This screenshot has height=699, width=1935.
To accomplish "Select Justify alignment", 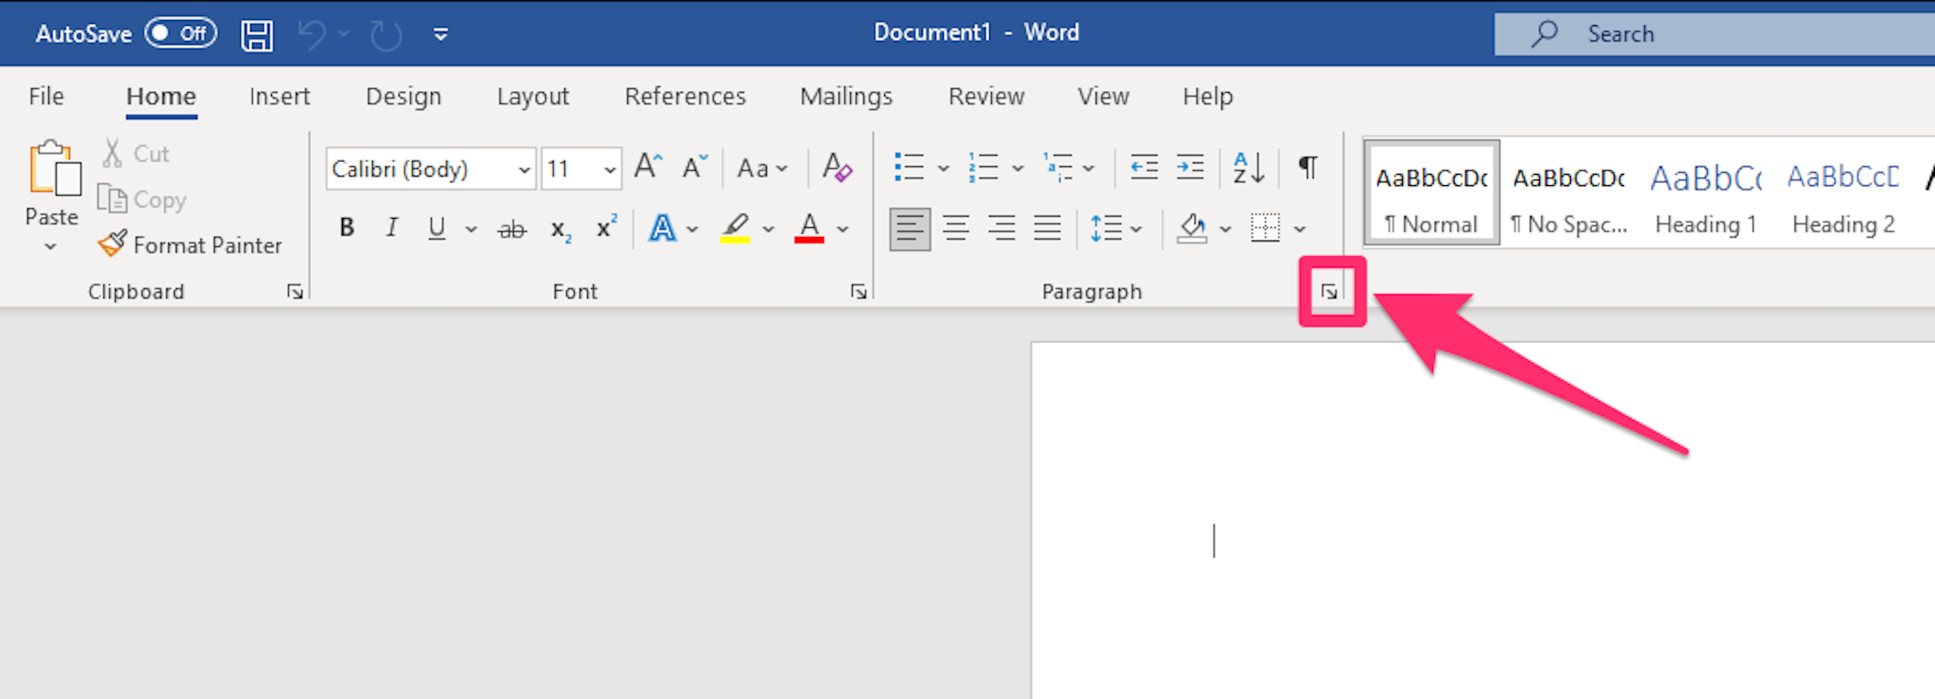I will pos(1047,229).
